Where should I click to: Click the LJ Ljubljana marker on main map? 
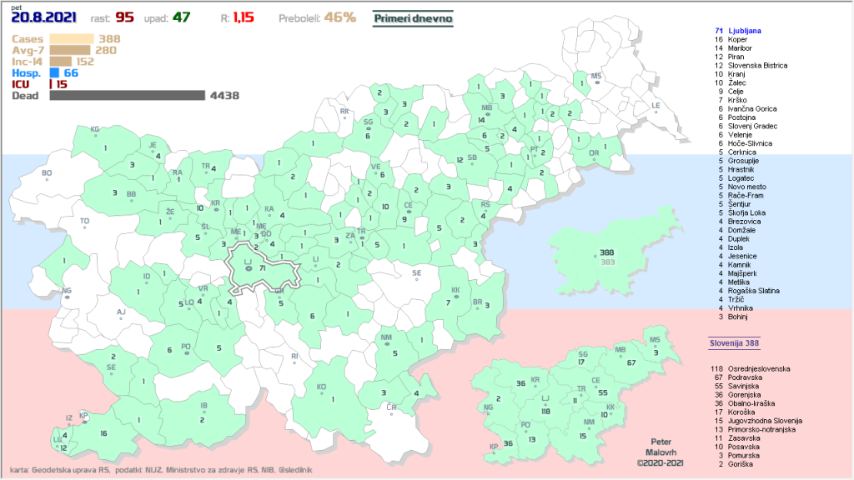pyautogui.click(x=248, y=267)
